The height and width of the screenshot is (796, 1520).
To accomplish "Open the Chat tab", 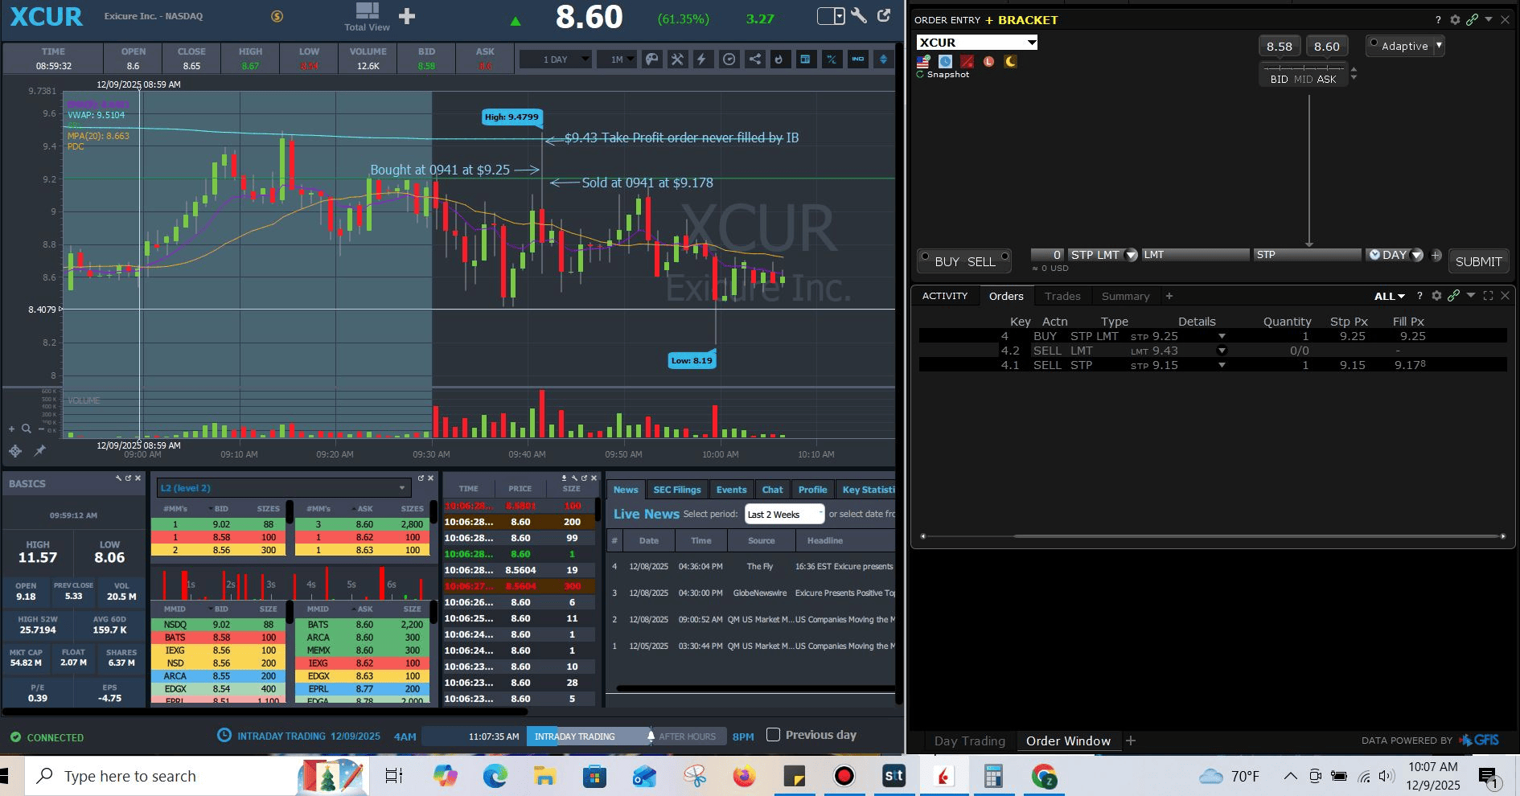I will (772, 490).
